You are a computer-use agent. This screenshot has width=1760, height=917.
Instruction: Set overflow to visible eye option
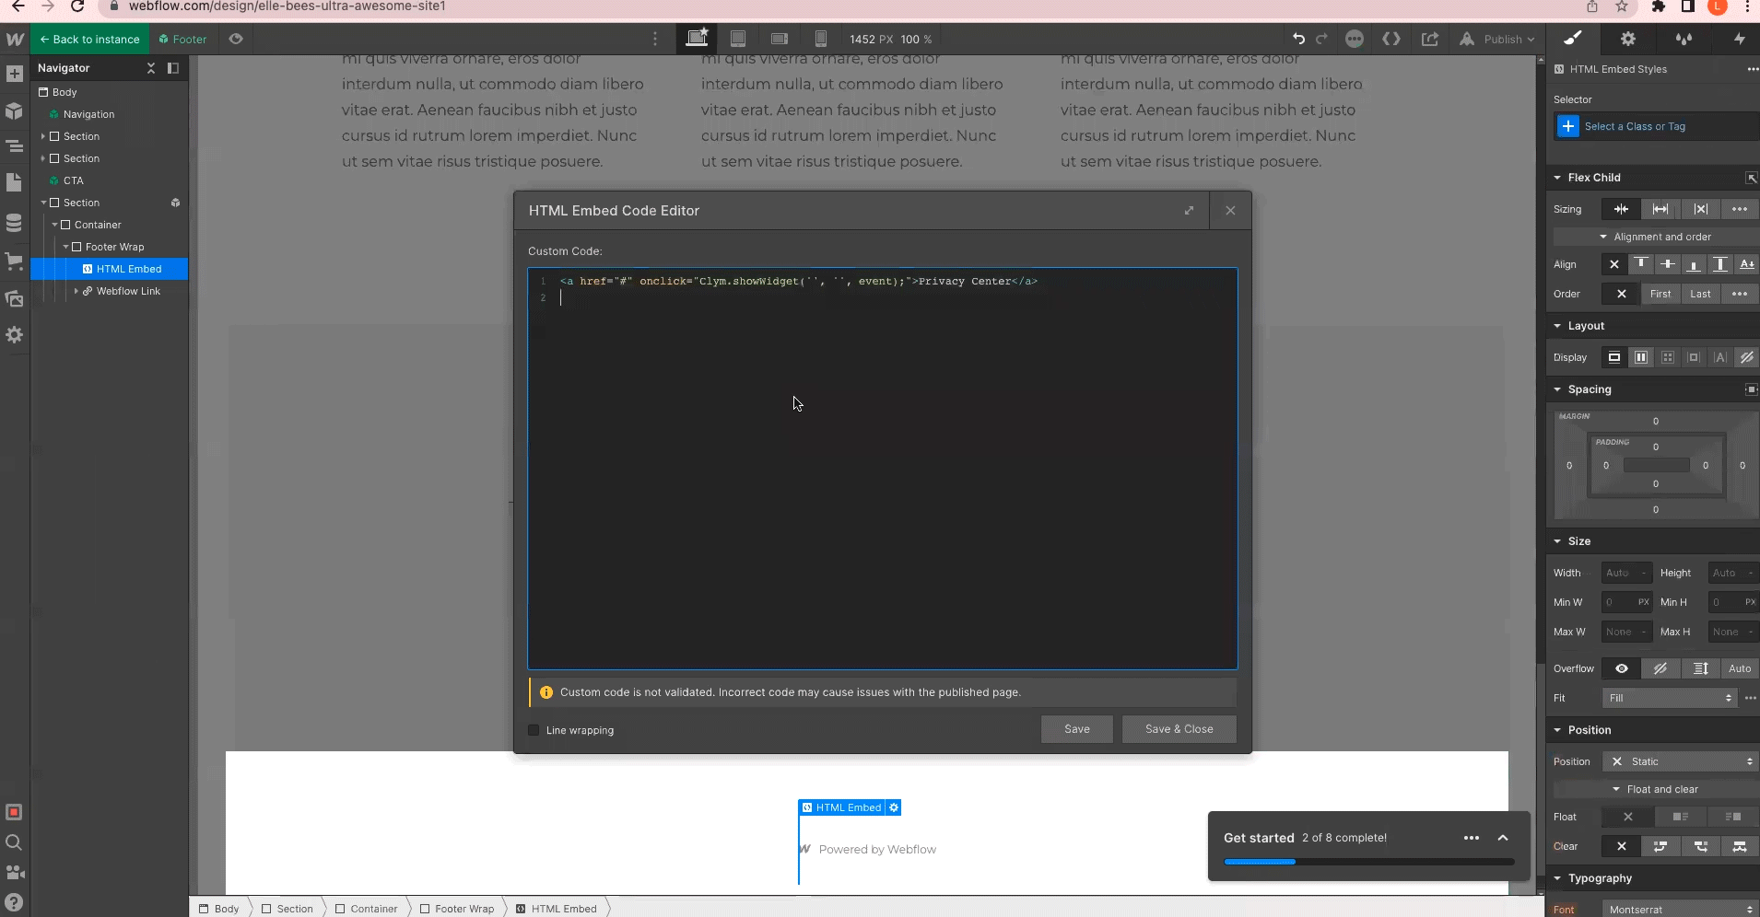tap(1622, 668)
